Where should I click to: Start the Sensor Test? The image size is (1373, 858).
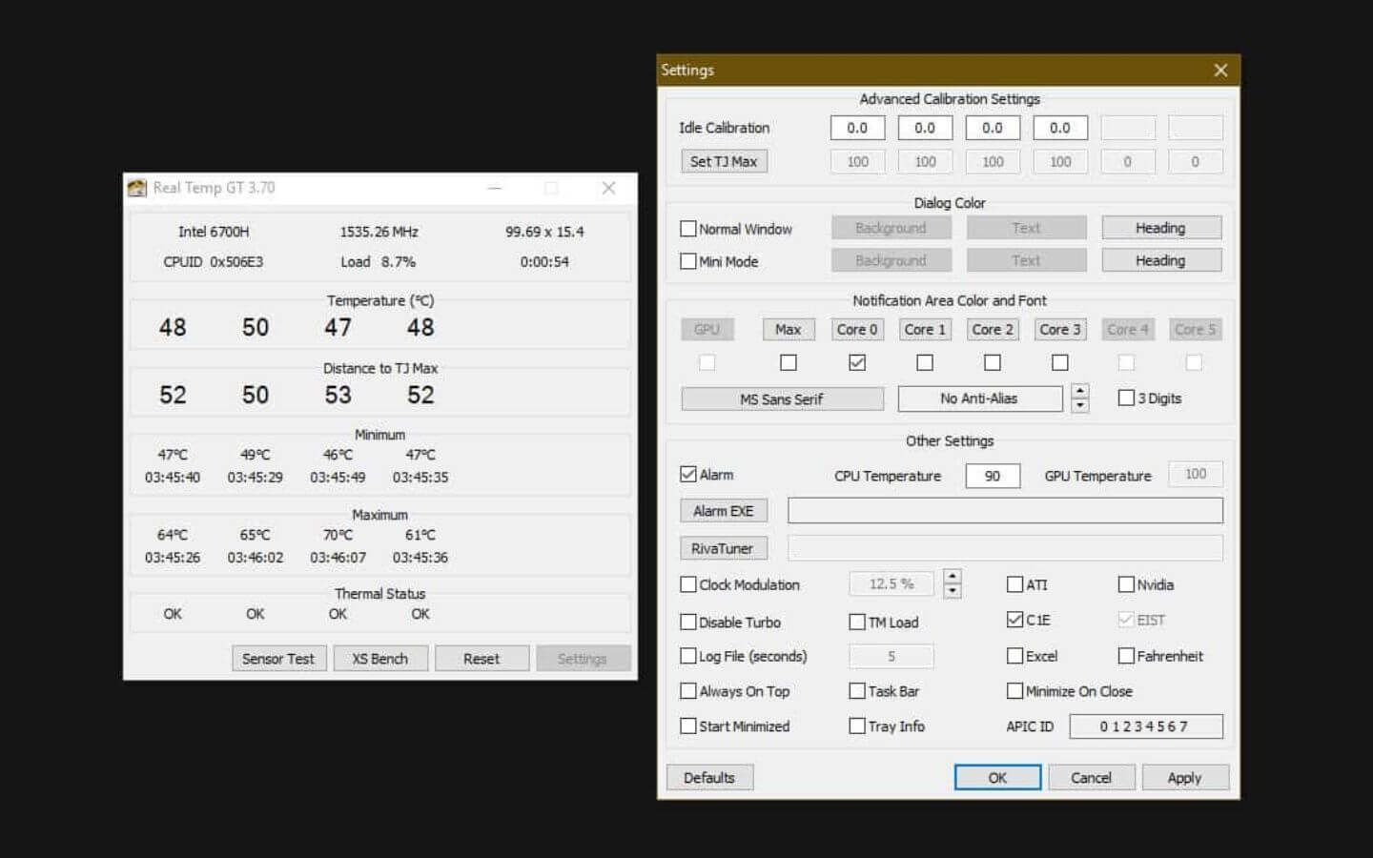point(278,659)
